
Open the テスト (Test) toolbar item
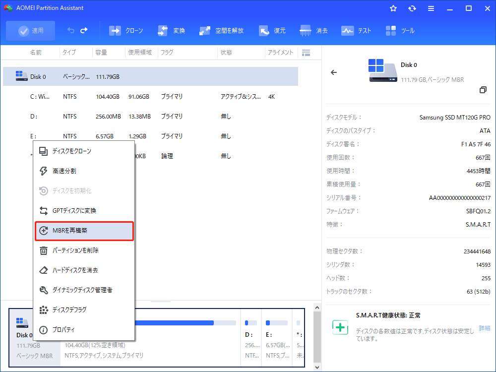coord(356,31)
